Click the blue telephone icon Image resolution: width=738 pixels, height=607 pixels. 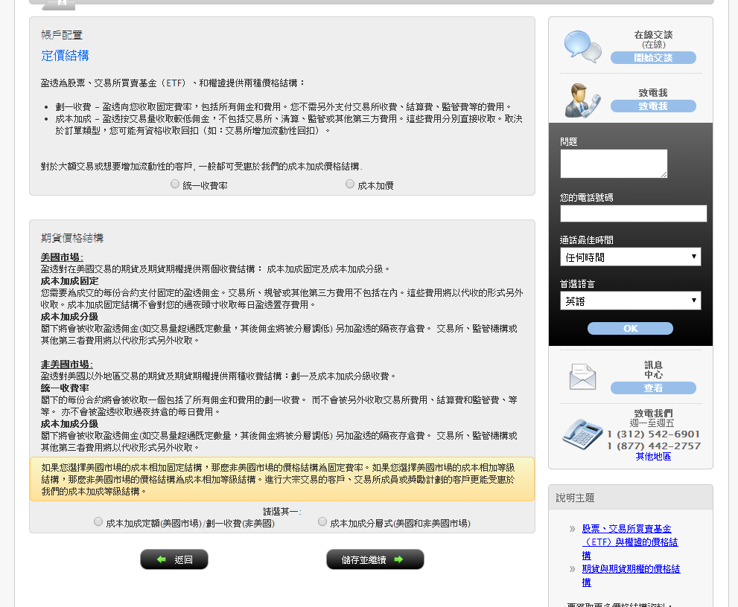582,434
